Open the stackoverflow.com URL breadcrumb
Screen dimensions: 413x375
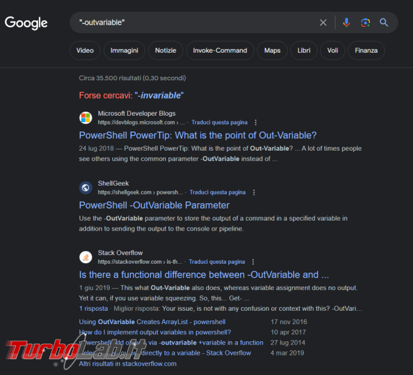coord(140,262)
